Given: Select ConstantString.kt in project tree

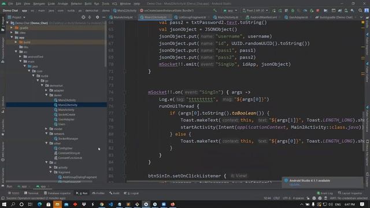Looking at the screenshot, I should [69, 153].
